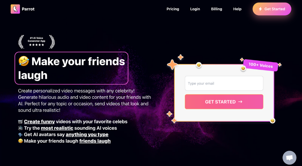Click the #1 AI Voice Generator laurel badge
Viewport: 302px width, 166px height.
coord(37,42)
